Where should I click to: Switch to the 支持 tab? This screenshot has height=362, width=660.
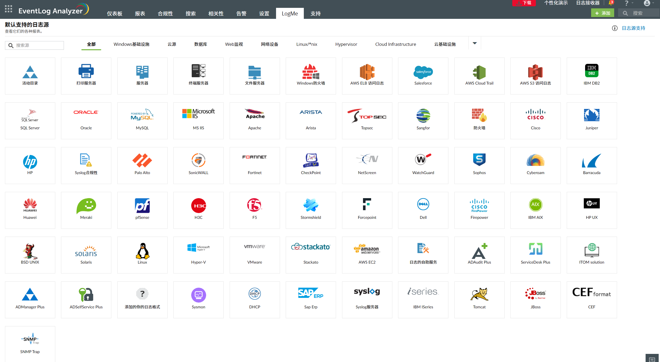tap(315, 14)
